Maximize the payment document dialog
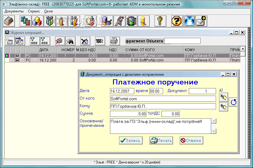Viewport: 253px width, 168px height. (x=228, y=74)
